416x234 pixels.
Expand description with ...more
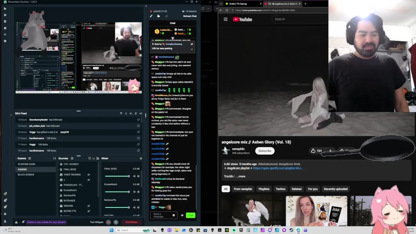(241, 176)
